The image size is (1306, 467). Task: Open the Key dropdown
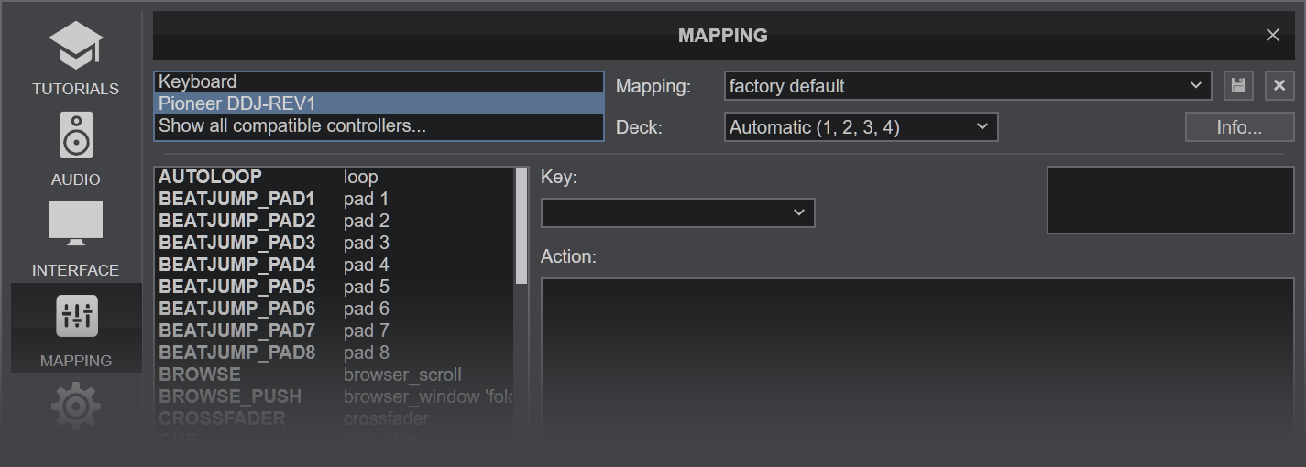[677, 212]
